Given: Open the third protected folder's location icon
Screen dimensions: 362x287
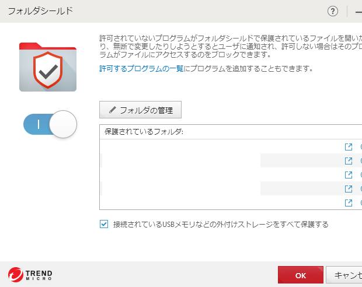Looking at the screenshot, I should click(349, 175).
